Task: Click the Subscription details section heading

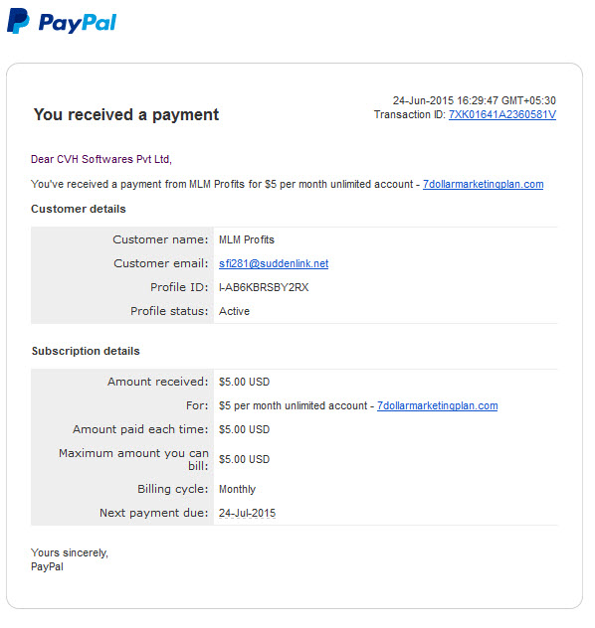Action: coord(86,351)
